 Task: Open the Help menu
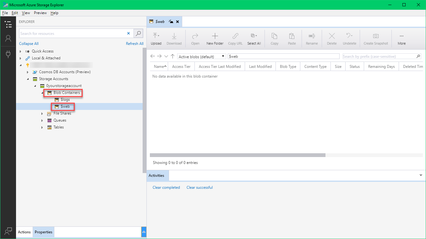(54, 13)
